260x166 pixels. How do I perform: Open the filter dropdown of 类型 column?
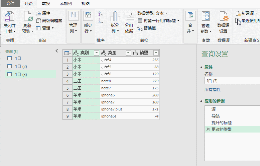pyautogui.click(x=128, y=53)
